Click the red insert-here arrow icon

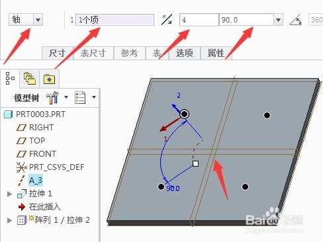coord(22,207)
